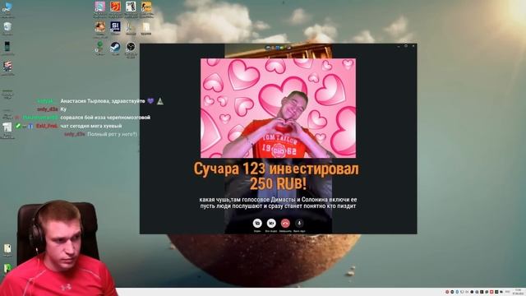The height and width of the screenshot is (296, 526).
Task: Open the Recycle Bin desktop icon
Action: point(7,27)
